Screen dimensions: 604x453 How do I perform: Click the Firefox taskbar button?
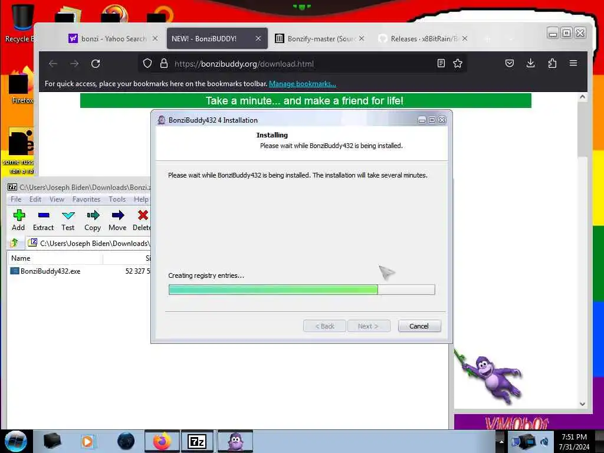pos(162,441)
